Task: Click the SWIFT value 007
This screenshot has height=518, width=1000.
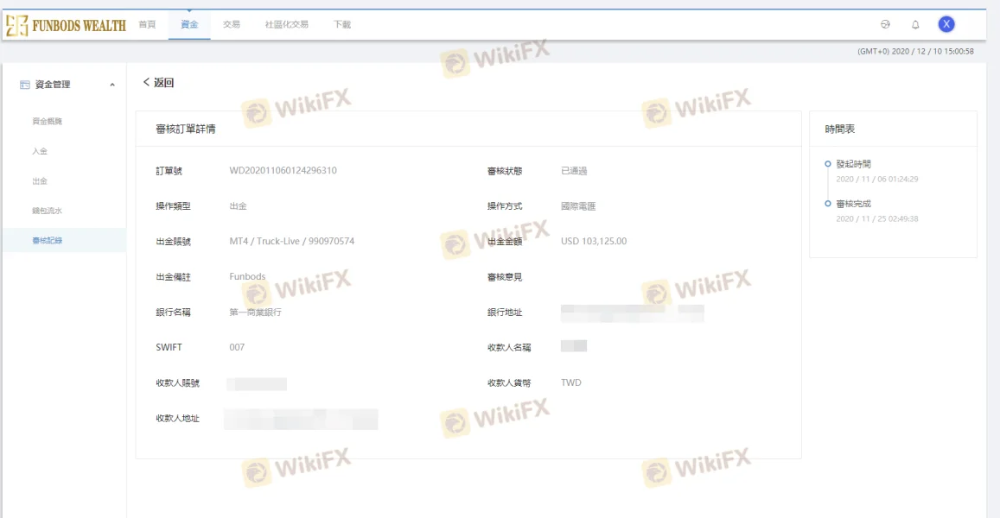Action: [237, 347]
